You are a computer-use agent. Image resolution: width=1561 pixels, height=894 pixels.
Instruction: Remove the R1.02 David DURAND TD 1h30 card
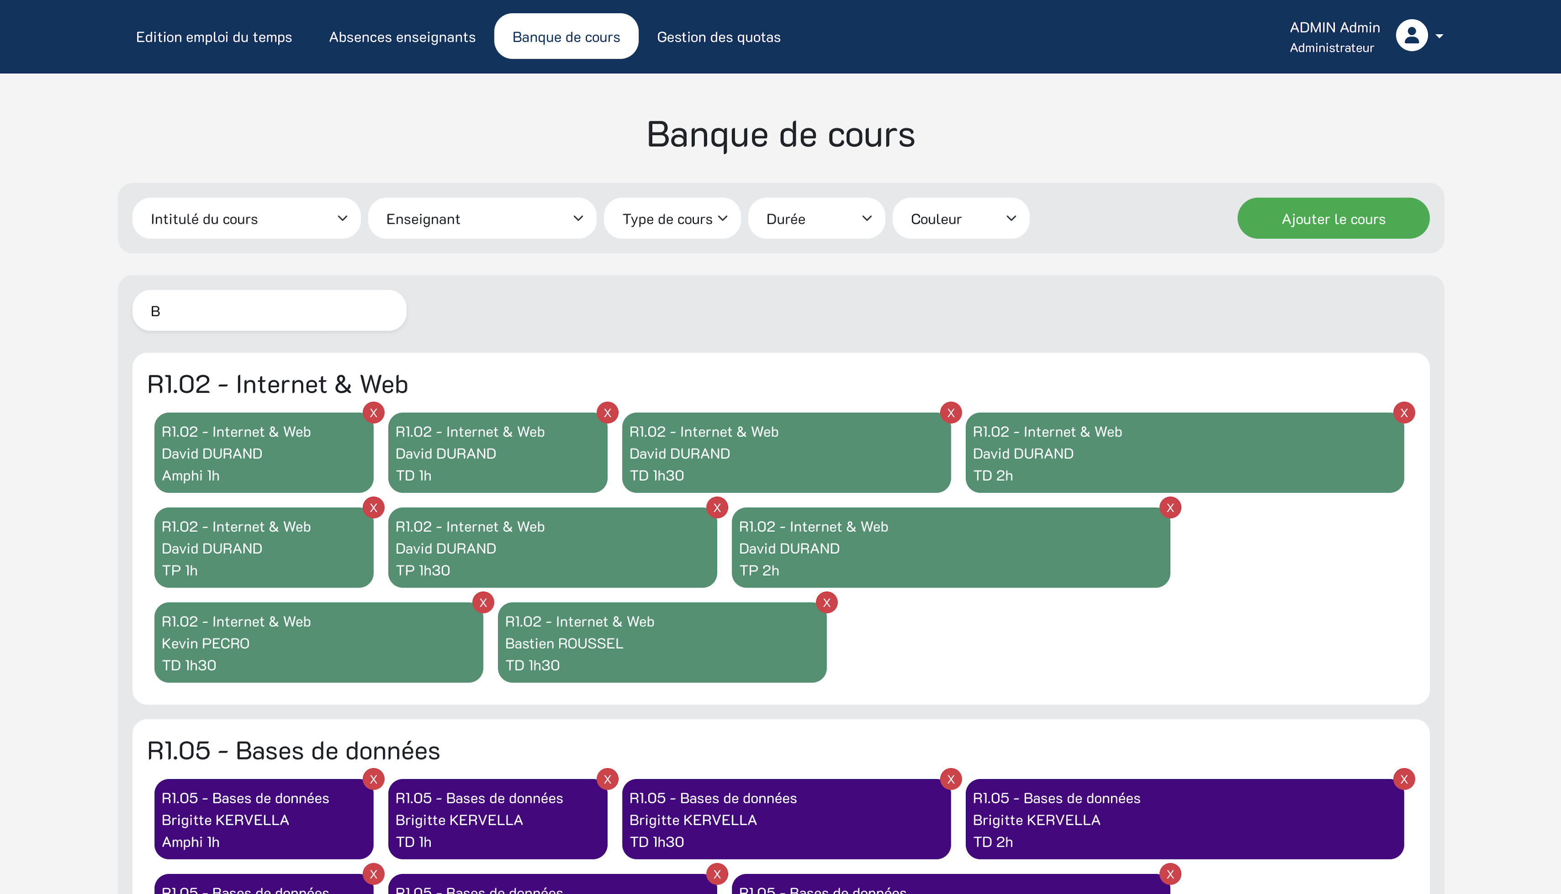(951, 413)
